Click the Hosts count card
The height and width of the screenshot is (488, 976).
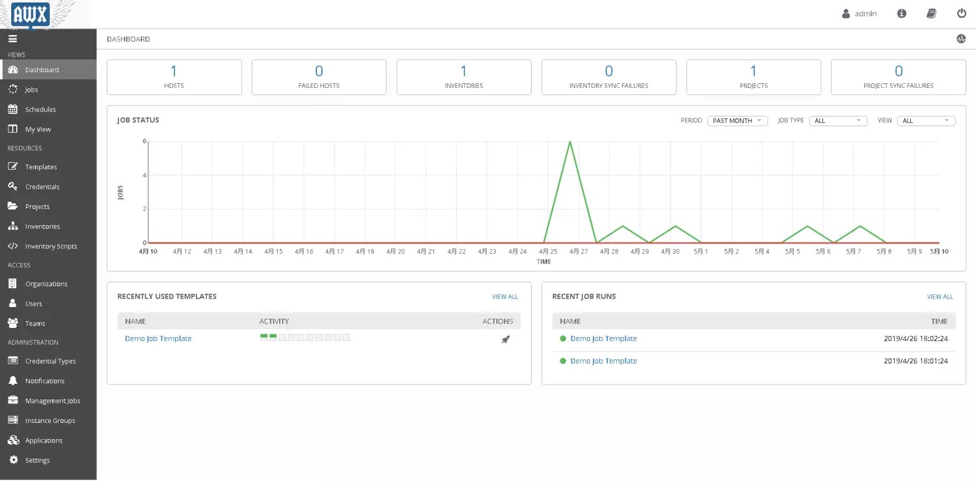coord(174,77)
